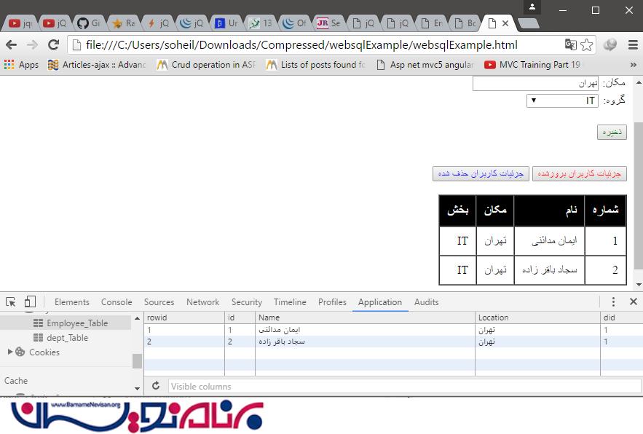Image resolution: width=643 pixels, height=434 pixels.
Task: Activate DevTools inspect element icon
Action: tap(11, 302)
